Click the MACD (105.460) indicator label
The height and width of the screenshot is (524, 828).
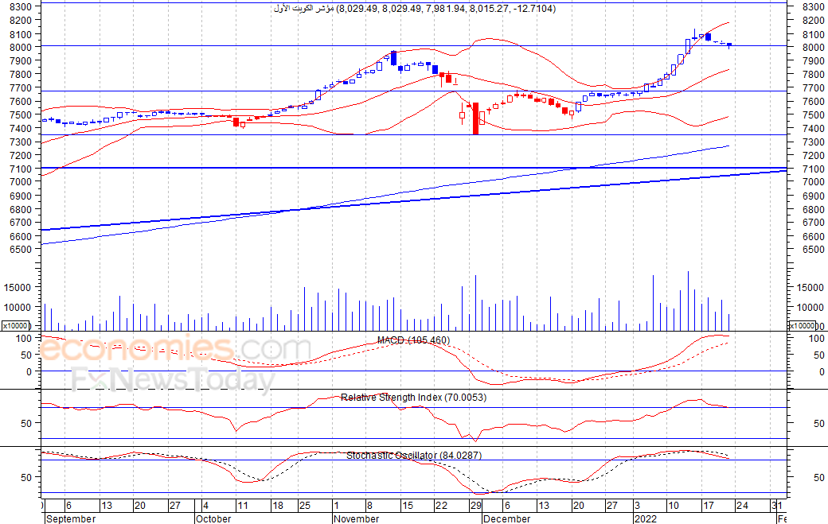tap(413, 340)
